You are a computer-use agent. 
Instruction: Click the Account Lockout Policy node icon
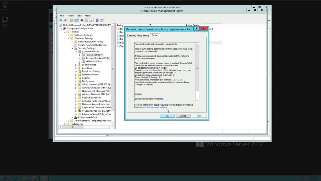point(83,58)
